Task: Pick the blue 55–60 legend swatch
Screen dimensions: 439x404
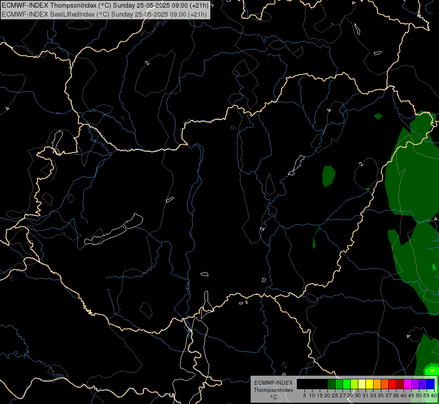Action: (430, 384)
